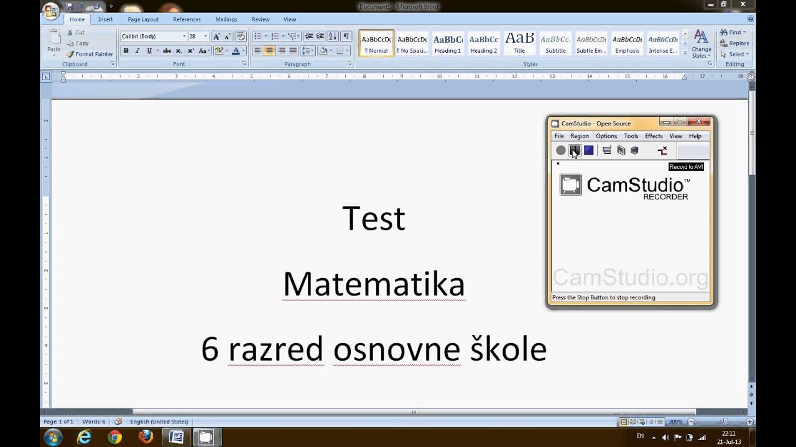Toggle Italic formatting
This screenshot has height=447, width=796.
coord(137,51)
